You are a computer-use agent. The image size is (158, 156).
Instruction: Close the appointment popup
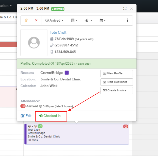(131, 9)
